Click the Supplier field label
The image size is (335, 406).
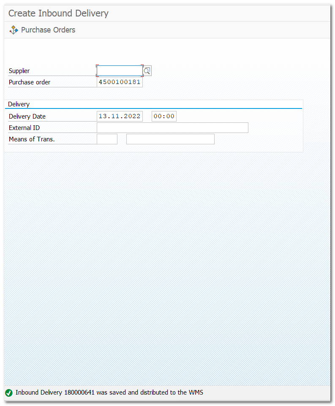click(x=19, y=71)
